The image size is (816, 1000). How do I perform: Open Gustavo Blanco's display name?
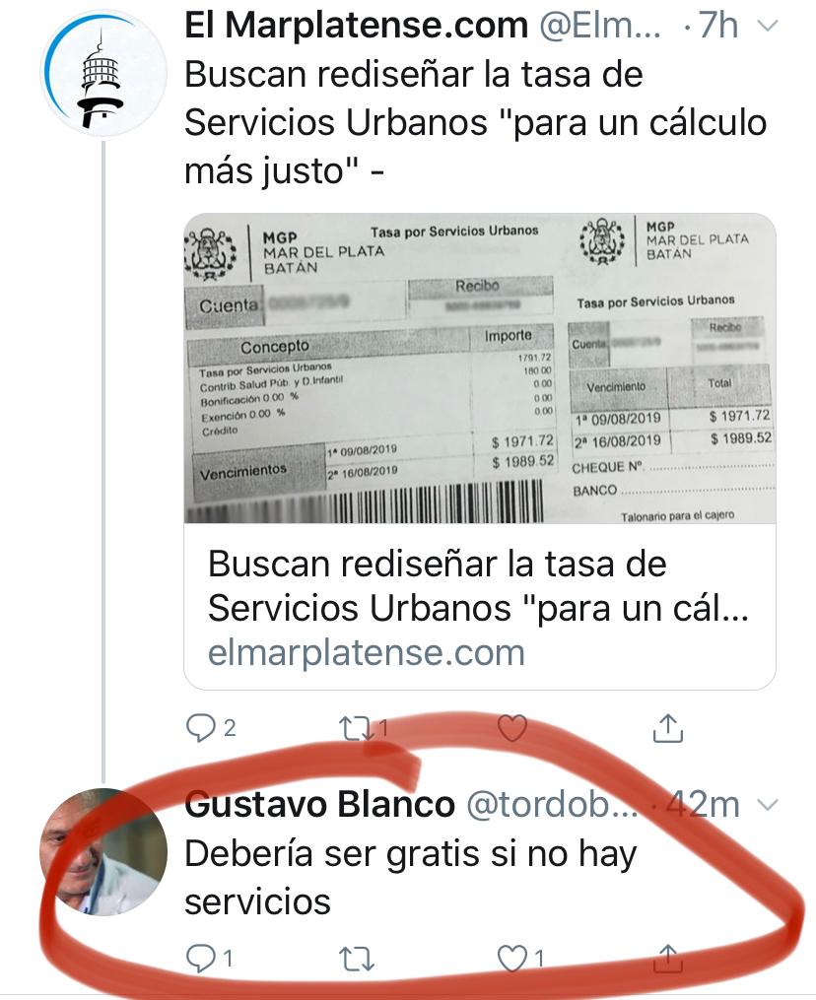[319, 804]
